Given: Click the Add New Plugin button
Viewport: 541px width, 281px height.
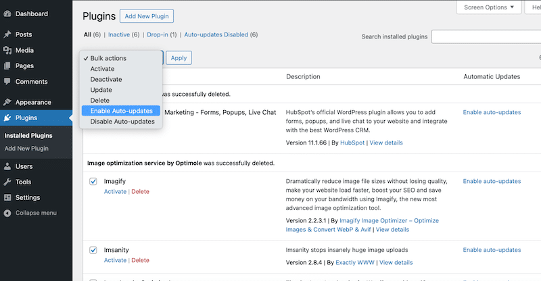Looking at the screenshot, I should click(x=147, y=16).
